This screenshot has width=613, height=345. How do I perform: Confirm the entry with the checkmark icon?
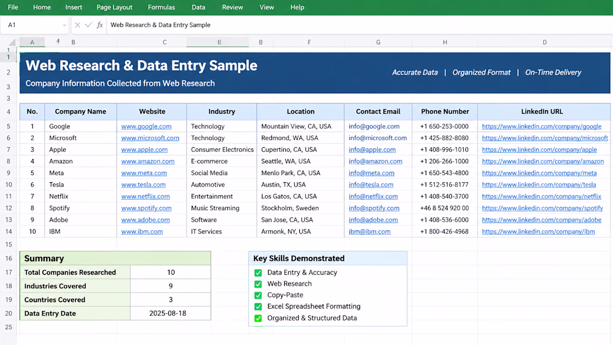click(89, 25)
